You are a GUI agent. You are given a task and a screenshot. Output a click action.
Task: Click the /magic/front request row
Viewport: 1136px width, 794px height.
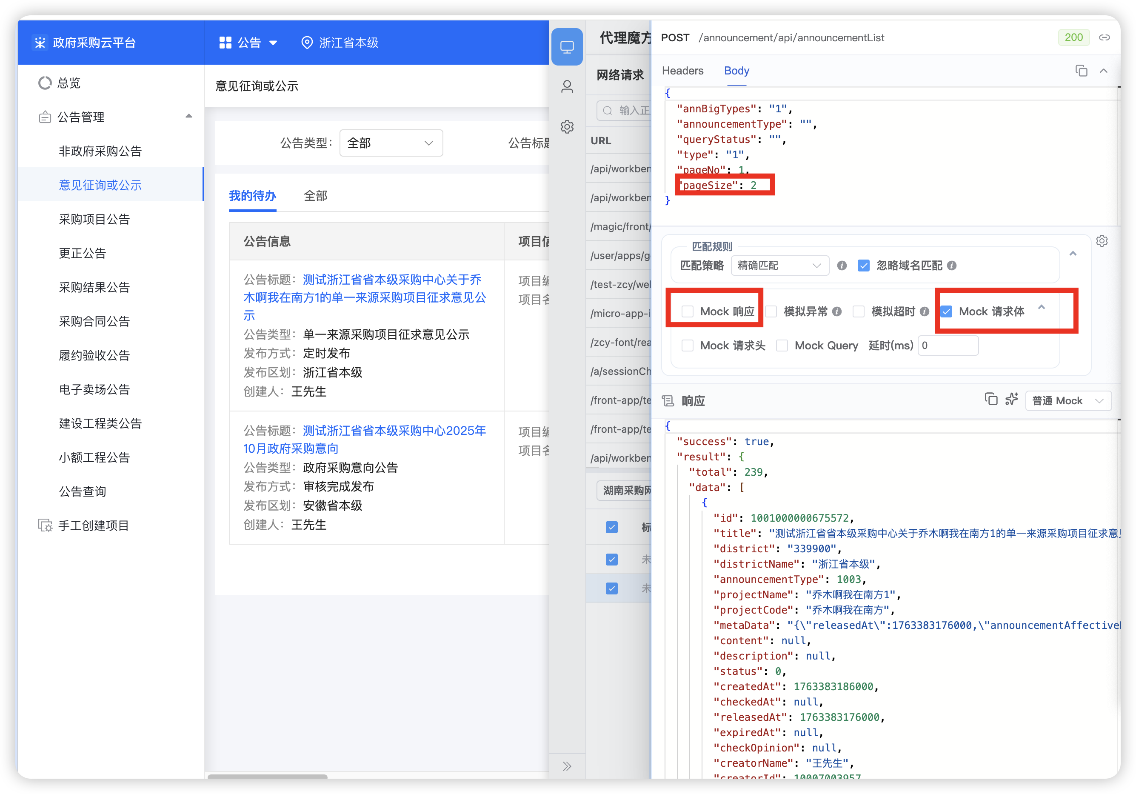pyautogui.click(x=619, y=226)
